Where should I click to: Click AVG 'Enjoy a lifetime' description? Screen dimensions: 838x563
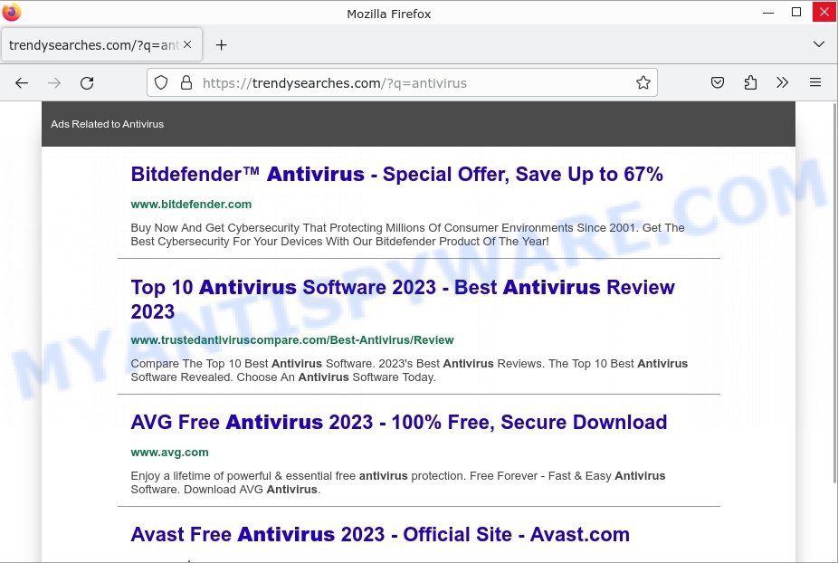point(397,482)
